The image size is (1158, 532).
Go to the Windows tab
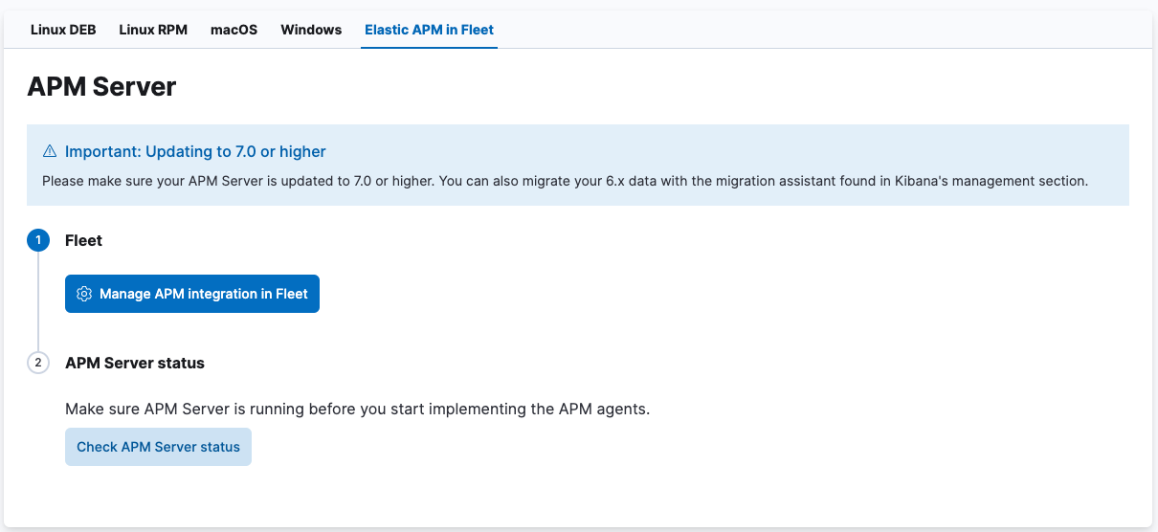pyautogui.click(x=311, y=30)
